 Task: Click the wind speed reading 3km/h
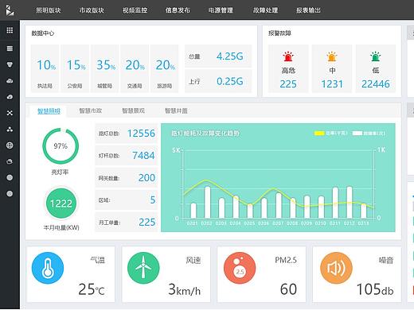(185, 289)
